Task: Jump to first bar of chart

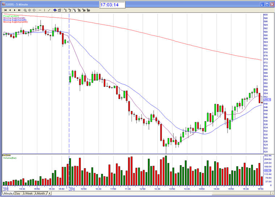Action: [x=5, y=10]
